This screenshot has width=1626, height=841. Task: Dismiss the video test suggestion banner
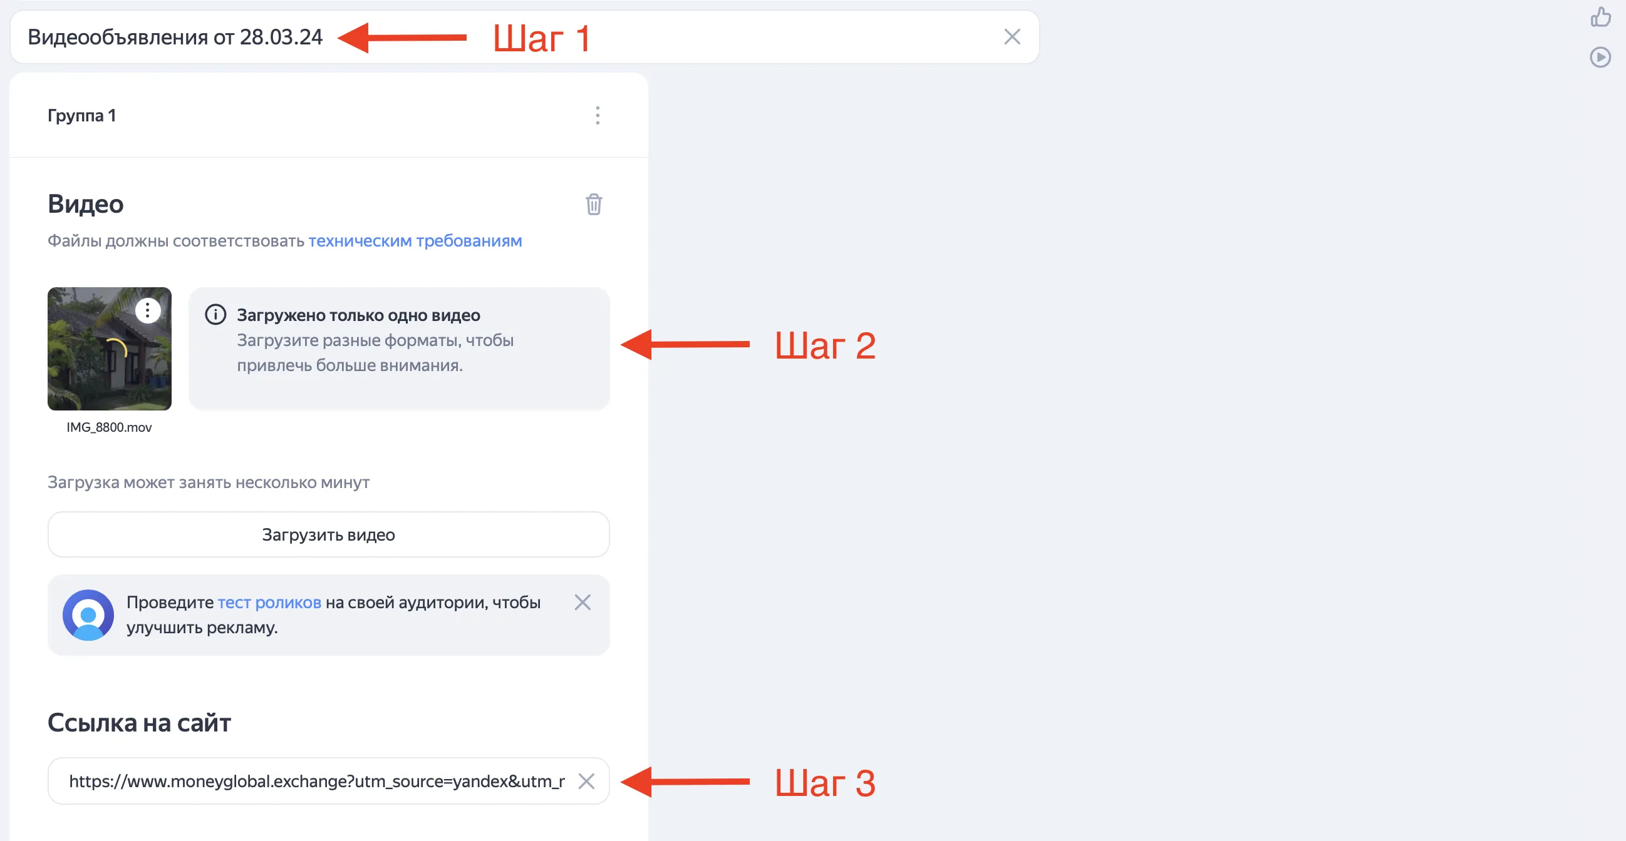pos(582,602)
